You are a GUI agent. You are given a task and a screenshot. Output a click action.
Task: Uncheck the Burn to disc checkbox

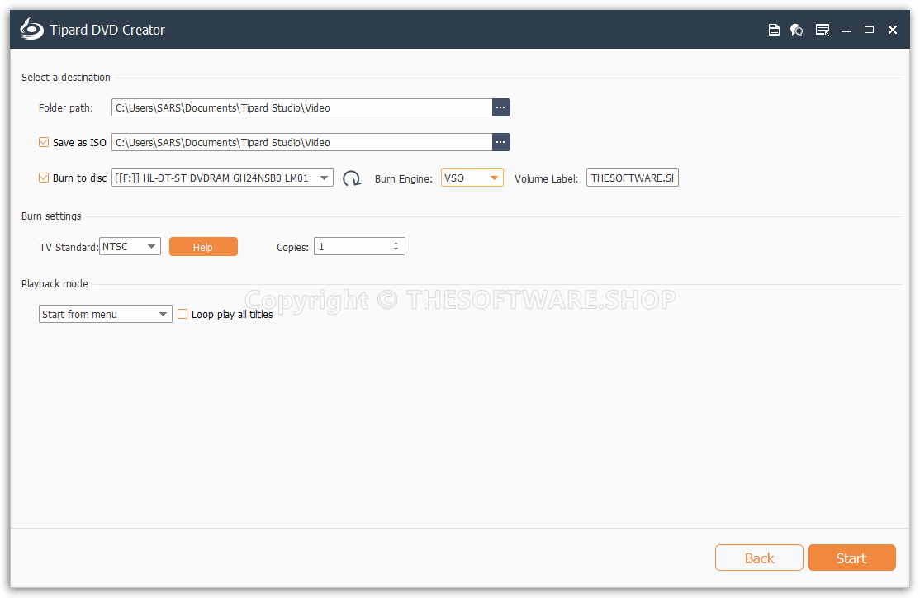[x=44, y=178]
